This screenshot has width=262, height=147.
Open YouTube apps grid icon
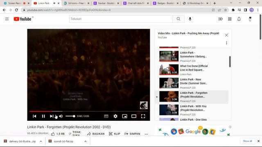(x=230, y=19)
